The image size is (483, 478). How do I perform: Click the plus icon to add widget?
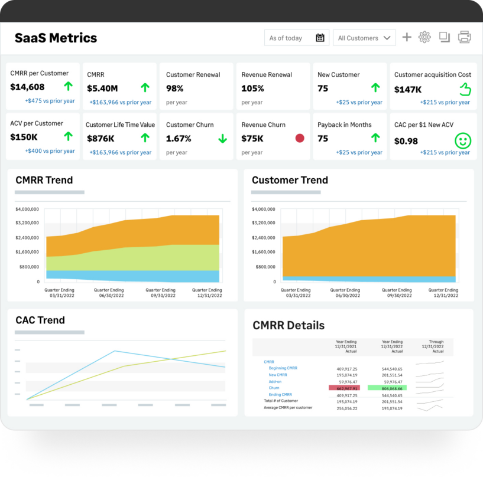[x=407, y=38]
